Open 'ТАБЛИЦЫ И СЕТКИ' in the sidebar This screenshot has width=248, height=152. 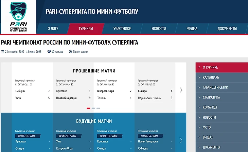[222, 87]
